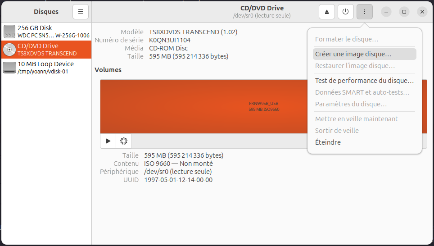Maximize the Disques window
This screenshot has width=434, height=246.
click(x=404, y=12)
